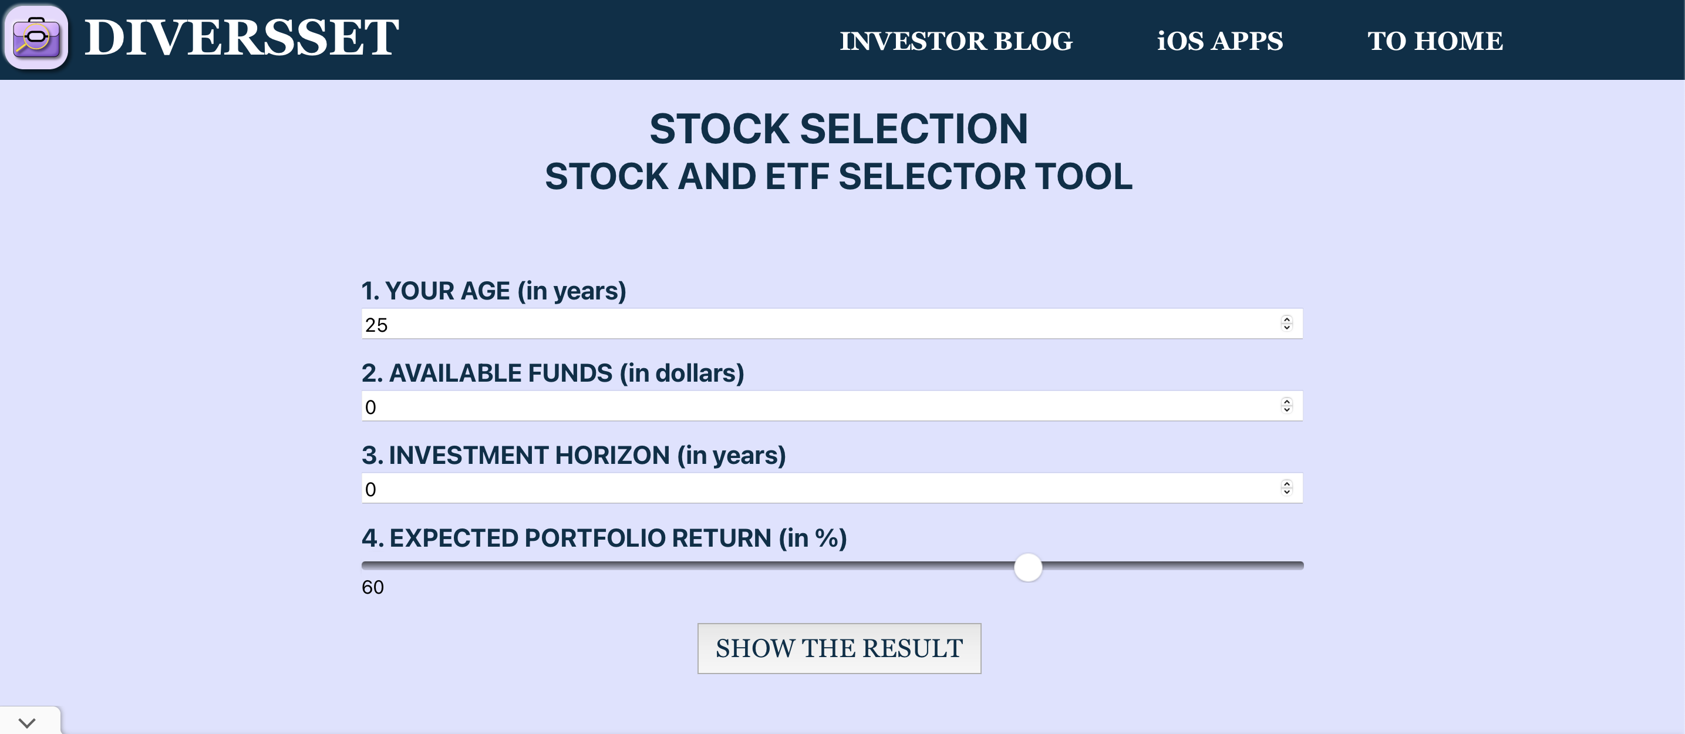Focus the Your Age input field

pos(832,324)
